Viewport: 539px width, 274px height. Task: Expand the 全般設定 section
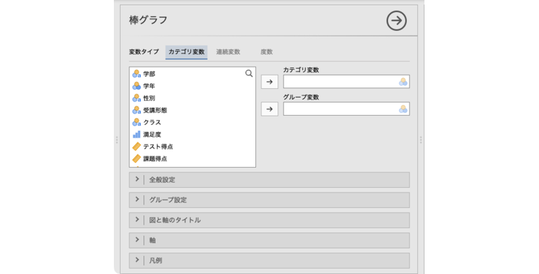coord(269,180)
